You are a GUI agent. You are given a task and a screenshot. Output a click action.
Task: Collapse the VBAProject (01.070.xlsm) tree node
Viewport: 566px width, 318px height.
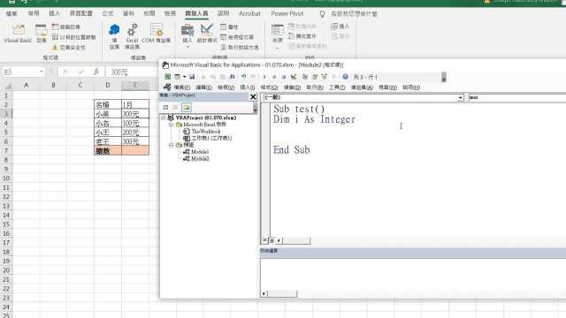(x=163, y=117)
